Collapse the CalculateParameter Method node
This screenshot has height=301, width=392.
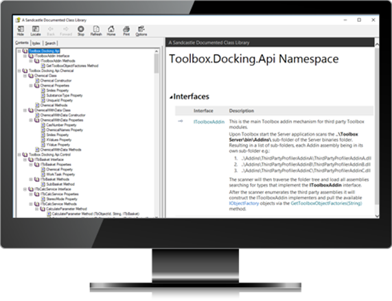(x=36, y=209)
